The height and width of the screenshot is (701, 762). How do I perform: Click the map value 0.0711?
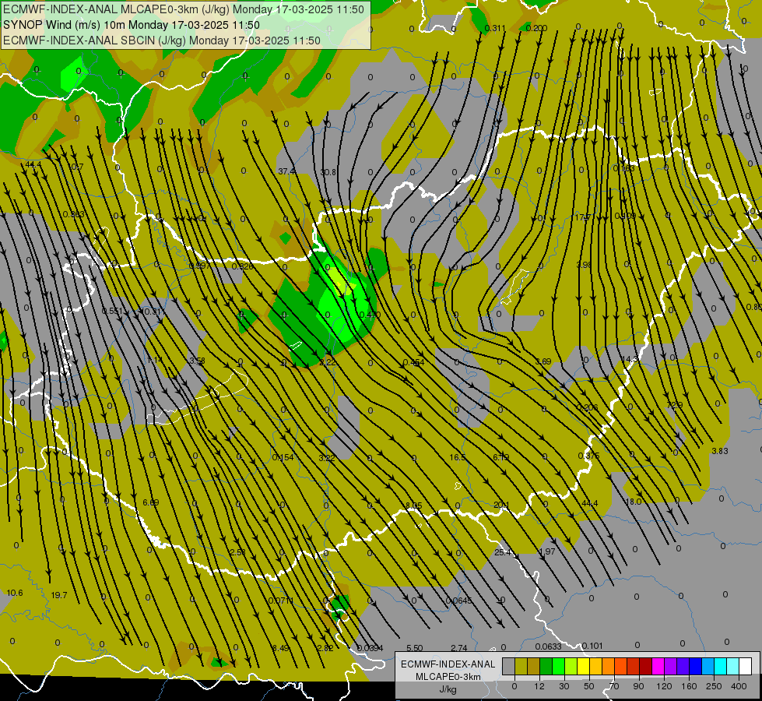281,601
